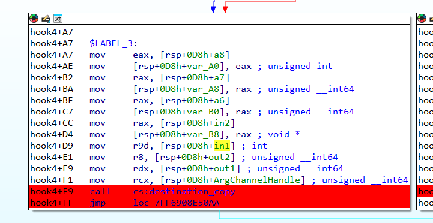Click the red incoming edge arrow
Image resolution: width=433 pixels, height=223 pixels.
point(225,8)
